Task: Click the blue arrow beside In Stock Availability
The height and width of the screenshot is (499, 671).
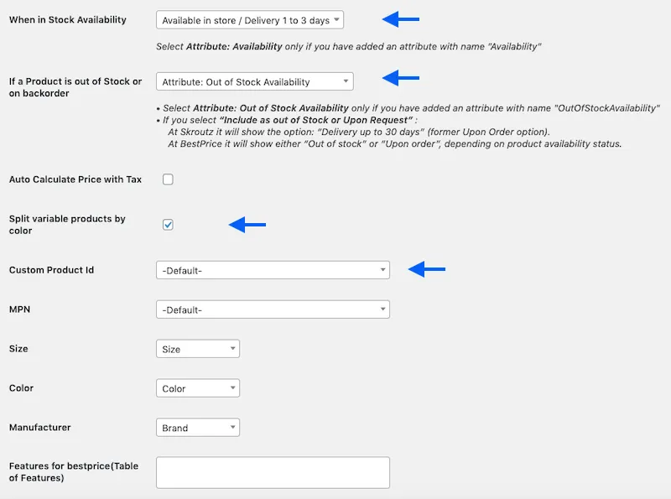Action: (x=401, y=19)
